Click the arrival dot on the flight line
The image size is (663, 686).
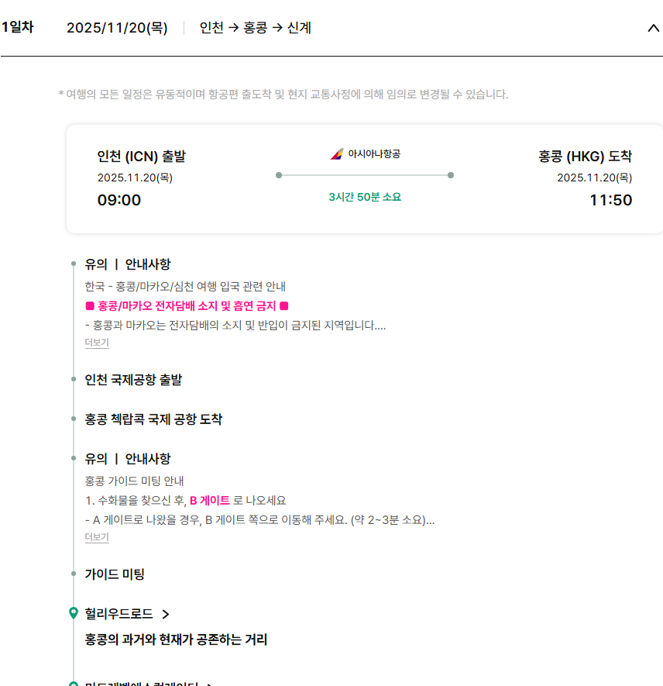point(451,175)
